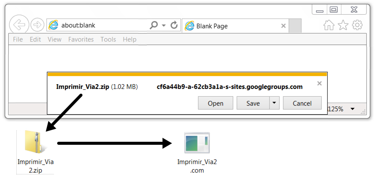Image resolution: width=375 pixels, height=177 pixels.
Task: Click the browser Back arrow button
Action: click(x=19, y=24)
